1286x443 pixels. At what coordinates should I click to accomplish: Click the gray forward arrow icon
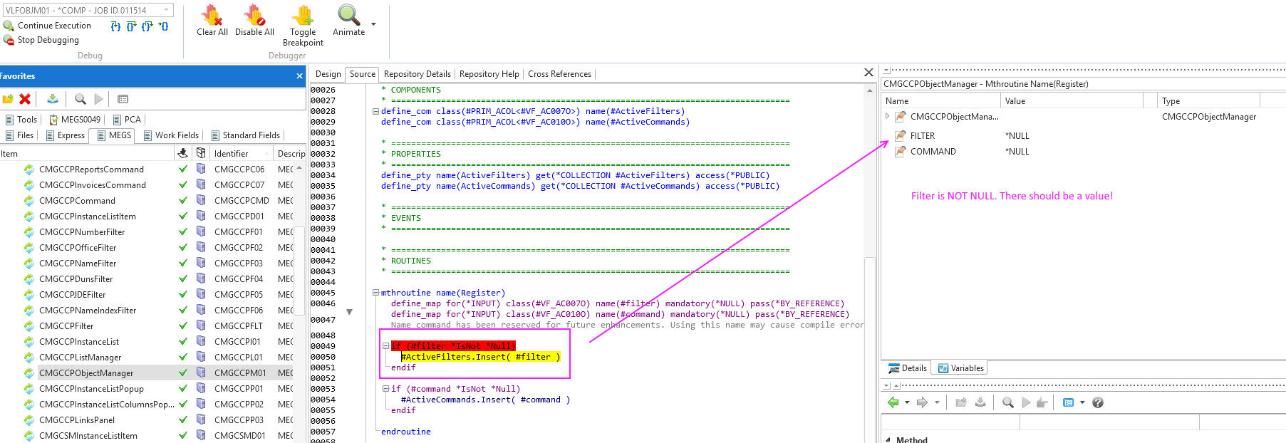pos(922,402)
